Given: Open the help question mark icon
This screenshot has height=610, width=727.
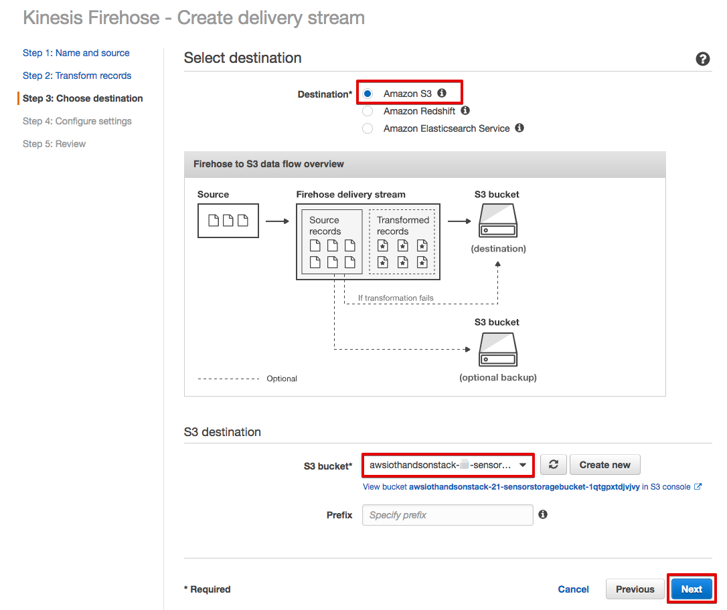Looking at the screenshot, I should [x=702, y=59].
